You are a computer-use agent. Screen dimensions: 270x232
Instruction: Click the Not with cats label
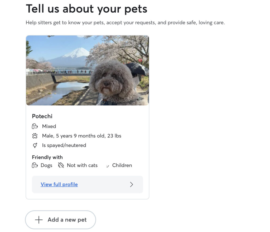(82, 165)
